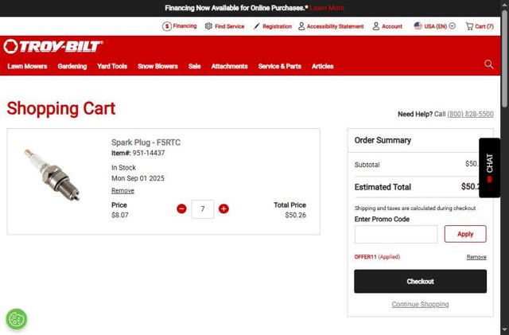The height and width of the screenshot is (335, 509).
Task: Proceed to Checkout
Action: (421, 282)
